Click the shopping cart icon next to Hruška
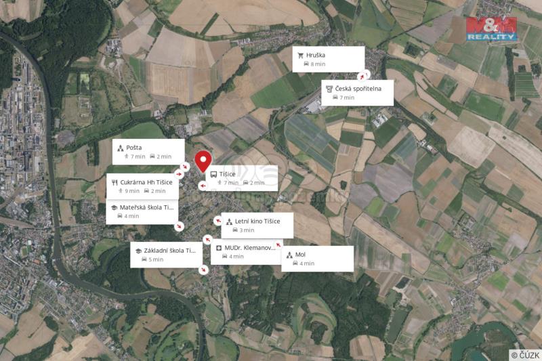This screenshot has width=542, height=361. (300, 56)
